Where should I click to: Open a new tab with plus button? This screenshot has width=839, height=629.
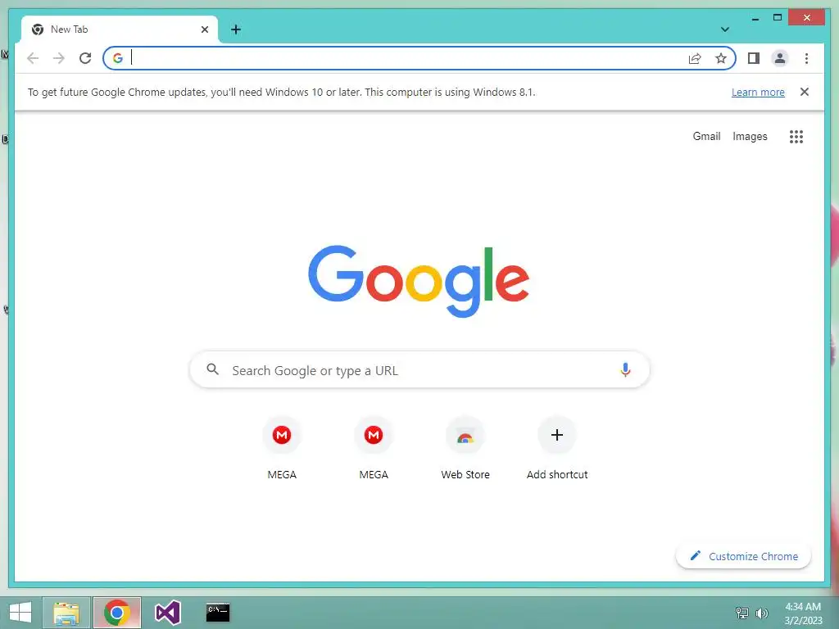click(x=236, y=29)
